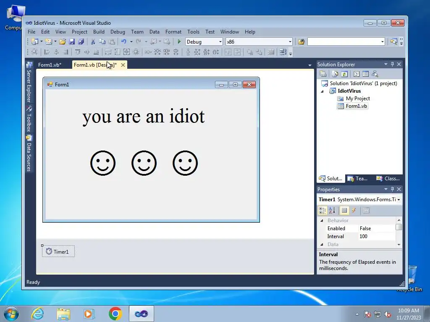The image size is (430, 322).
Task: Click the Add New Item toolbar icon
Action: [x=49, y=42]
